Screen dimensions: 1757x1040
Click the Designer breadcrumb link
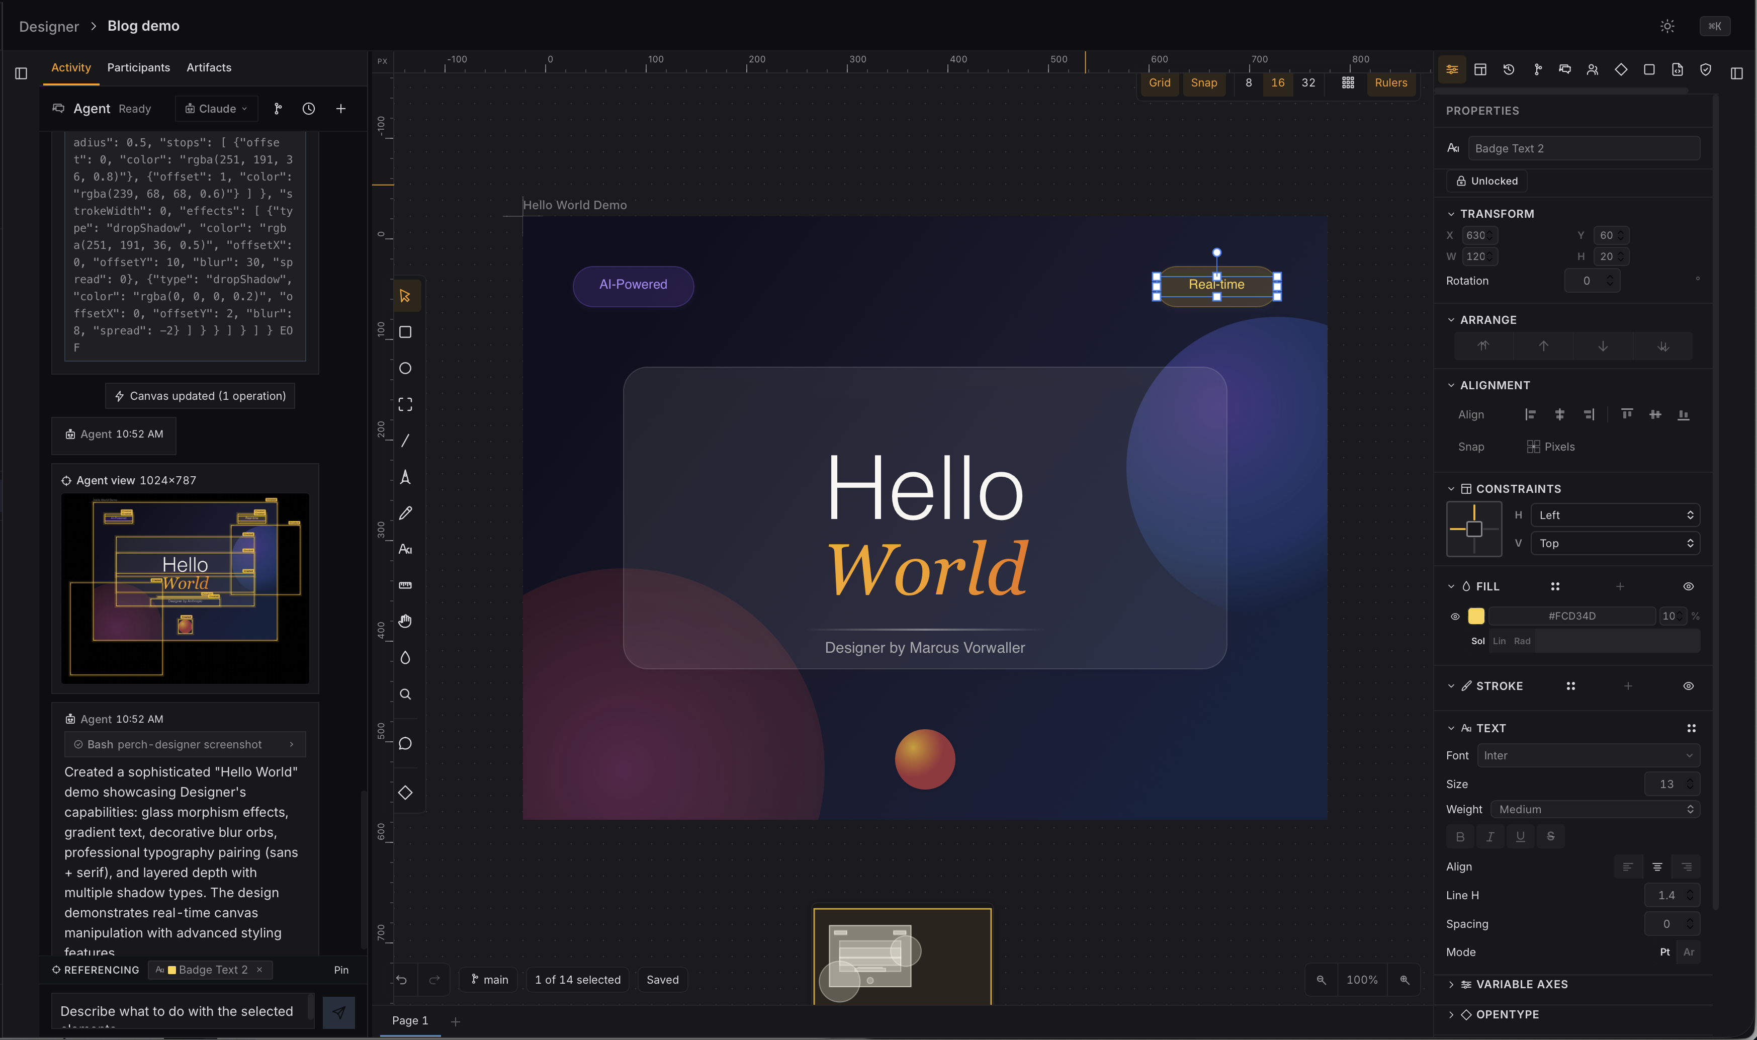point(49,27)
